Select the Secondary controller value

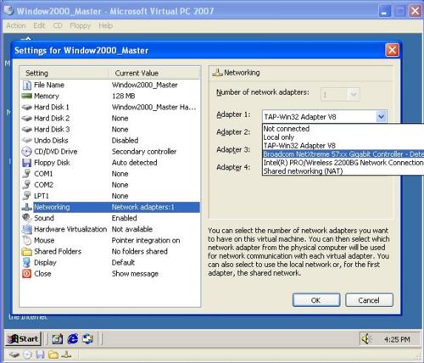coord(144,152)
